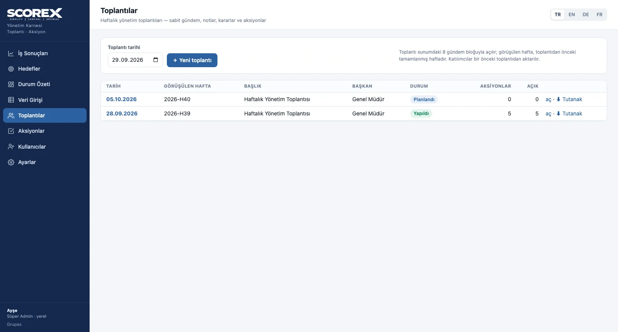This screenshot has width=618, height=332.
Task: Click the DURUM column header
Action: pos(419,86)
